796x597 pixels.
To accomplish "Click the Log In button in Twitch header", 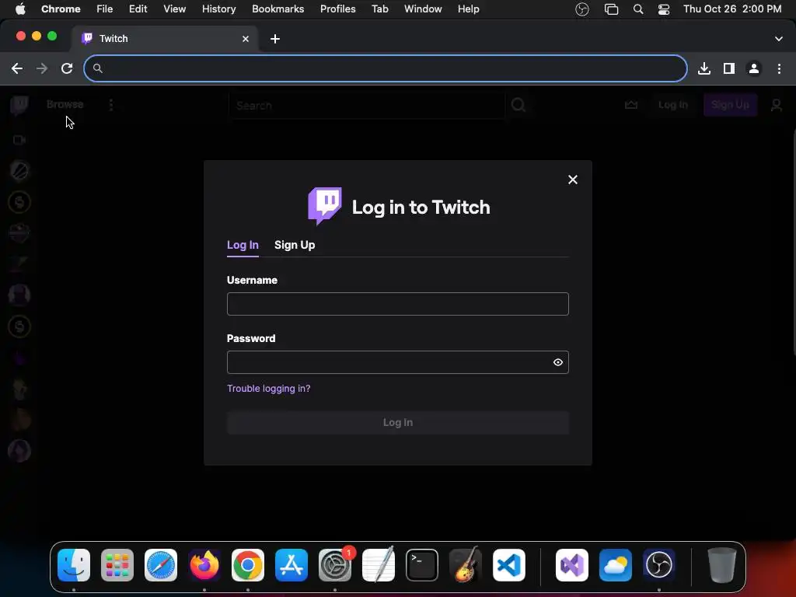I will pos(673,105).
